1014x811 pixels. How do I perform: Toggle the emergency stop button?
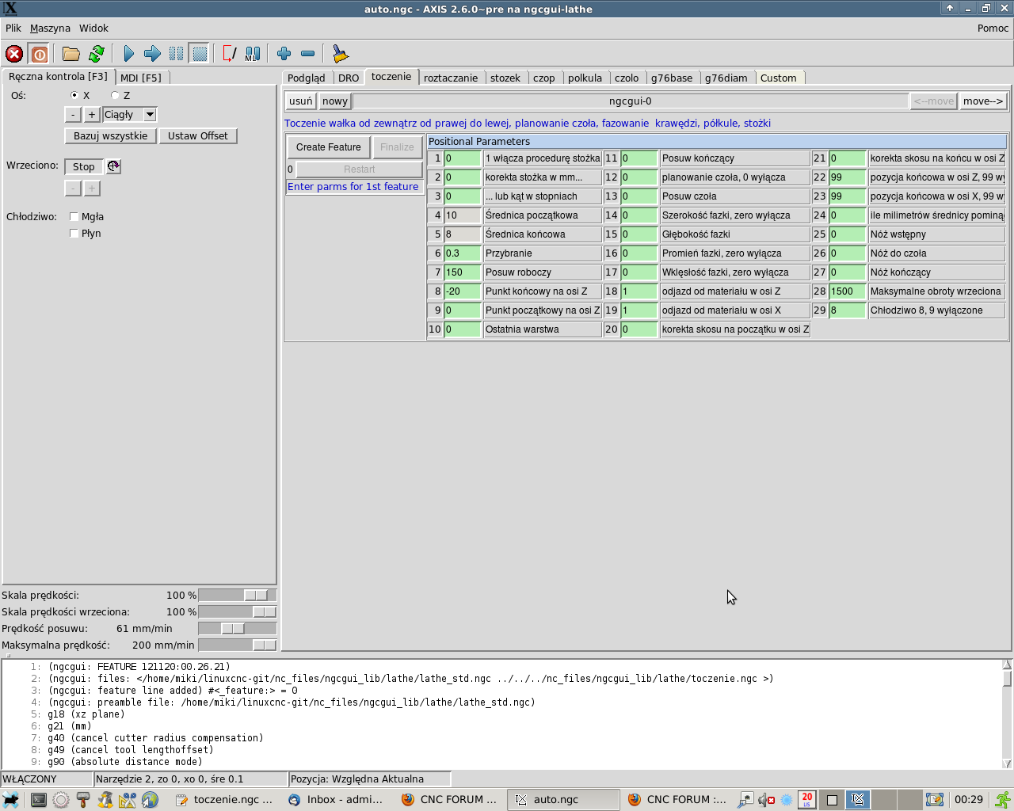pyautogui.click(x=14, y=54)
